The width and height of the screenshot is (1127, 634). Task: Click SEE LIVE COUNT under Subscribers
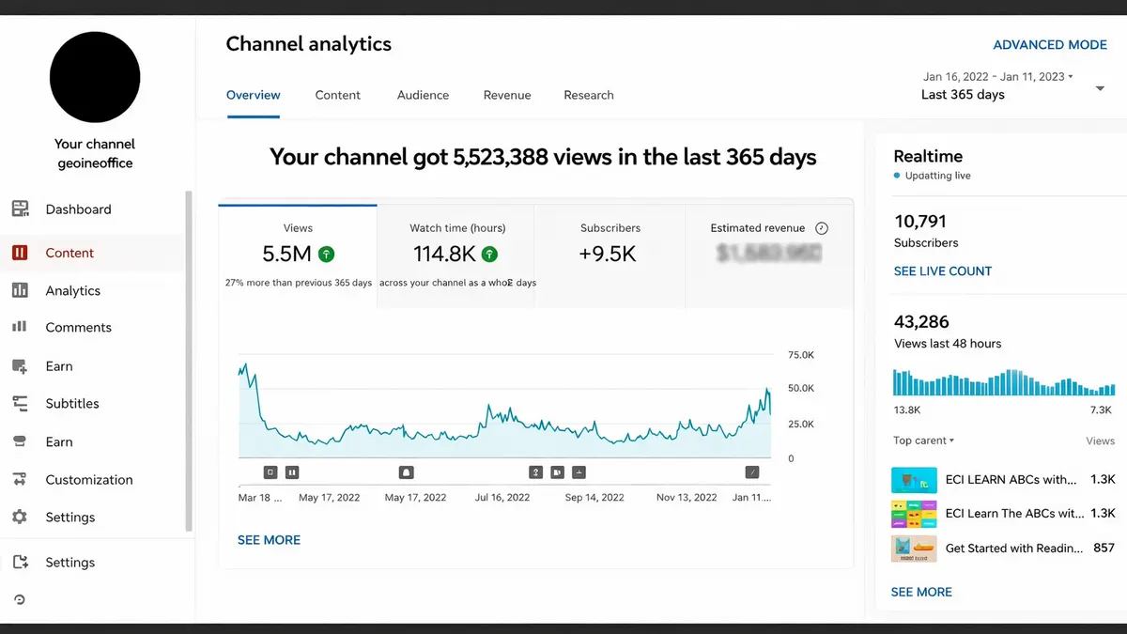tap(943, 271)
